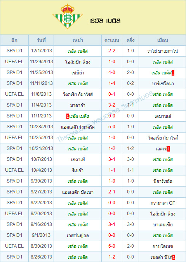Select the date 8/26/2013

41,257
